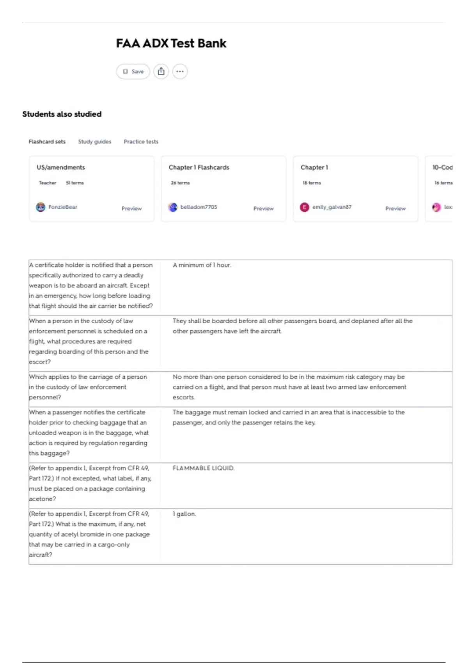Switch to the Practice tests tab
This screenshot has height=663, width=468.
(x=141, y=142)
